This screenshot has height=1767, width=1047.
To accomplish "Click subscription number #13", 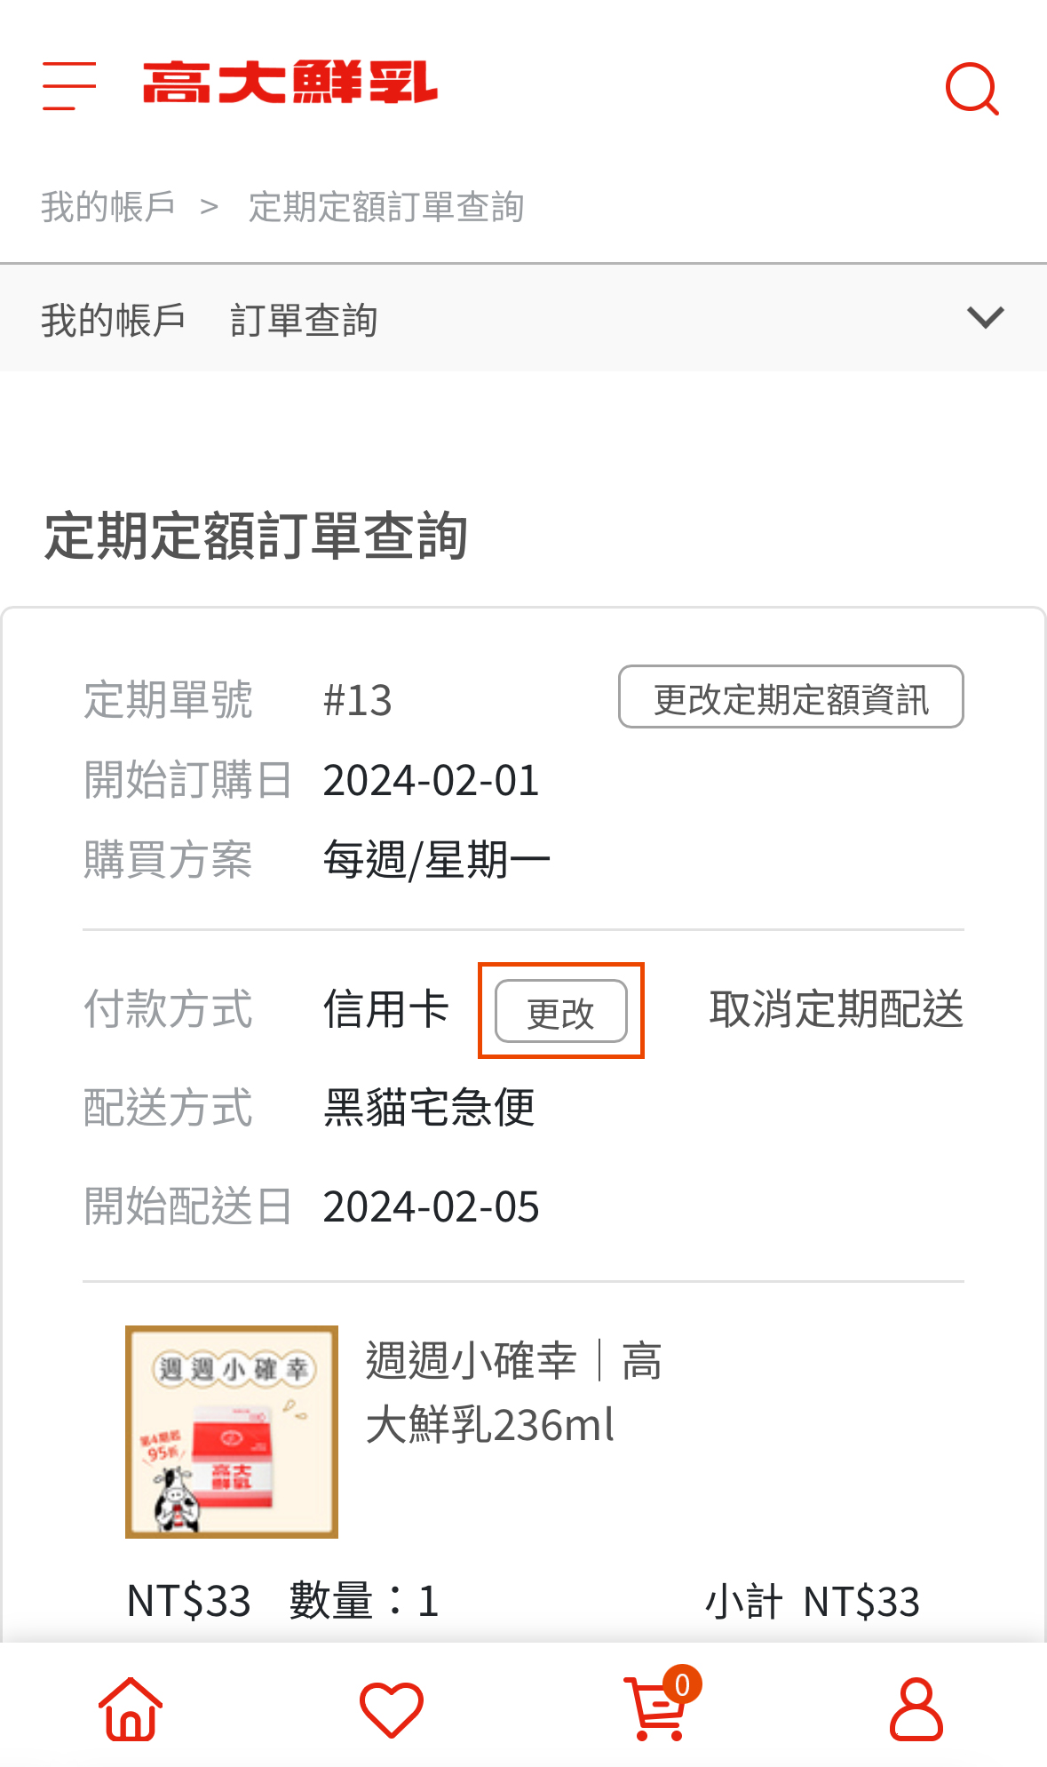I will coord(357,700).
